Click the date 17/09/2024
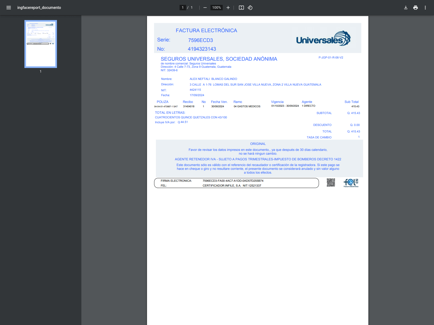 tap(197, 95)
